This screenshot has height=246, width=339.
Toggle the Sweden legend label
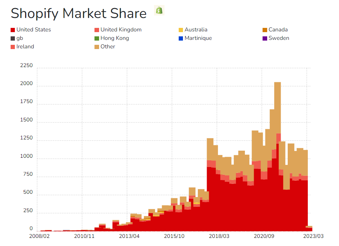pos(279,38)
